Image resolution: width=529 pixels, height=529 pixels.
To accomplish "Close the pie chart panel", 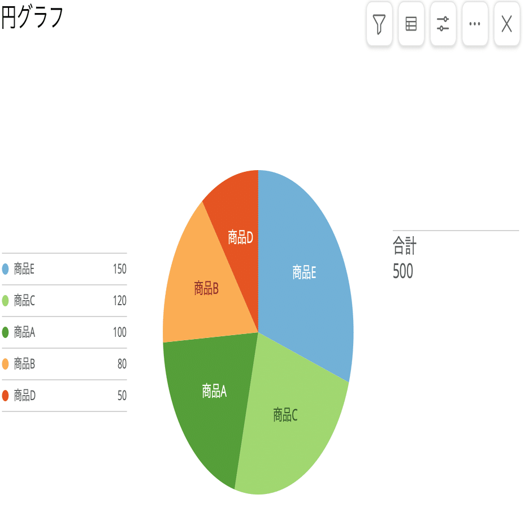I will (x=507, y=24).
